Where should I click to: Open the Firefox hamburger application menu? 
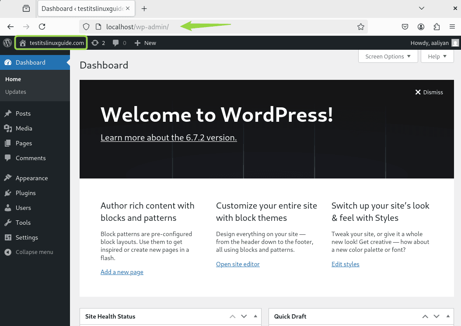(x=452, y=27)
